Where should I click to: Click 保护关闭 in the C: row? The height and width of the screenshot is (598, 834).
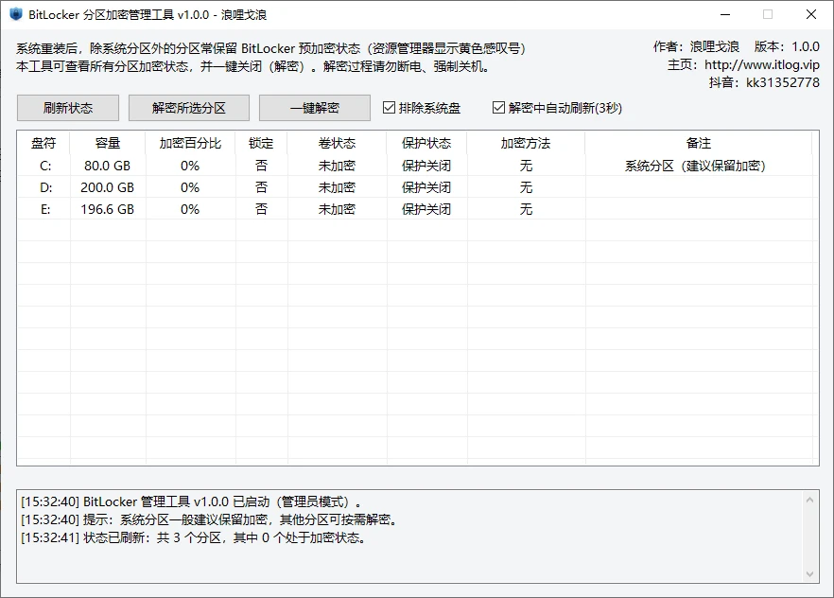click(x=426, y=166)
